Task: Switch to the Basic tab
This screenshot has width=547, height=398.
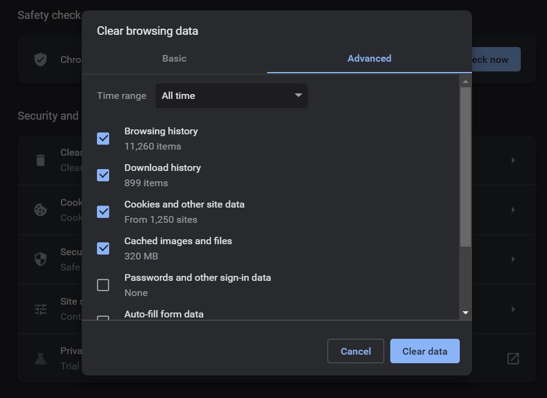Action: (x=174, y=59)
